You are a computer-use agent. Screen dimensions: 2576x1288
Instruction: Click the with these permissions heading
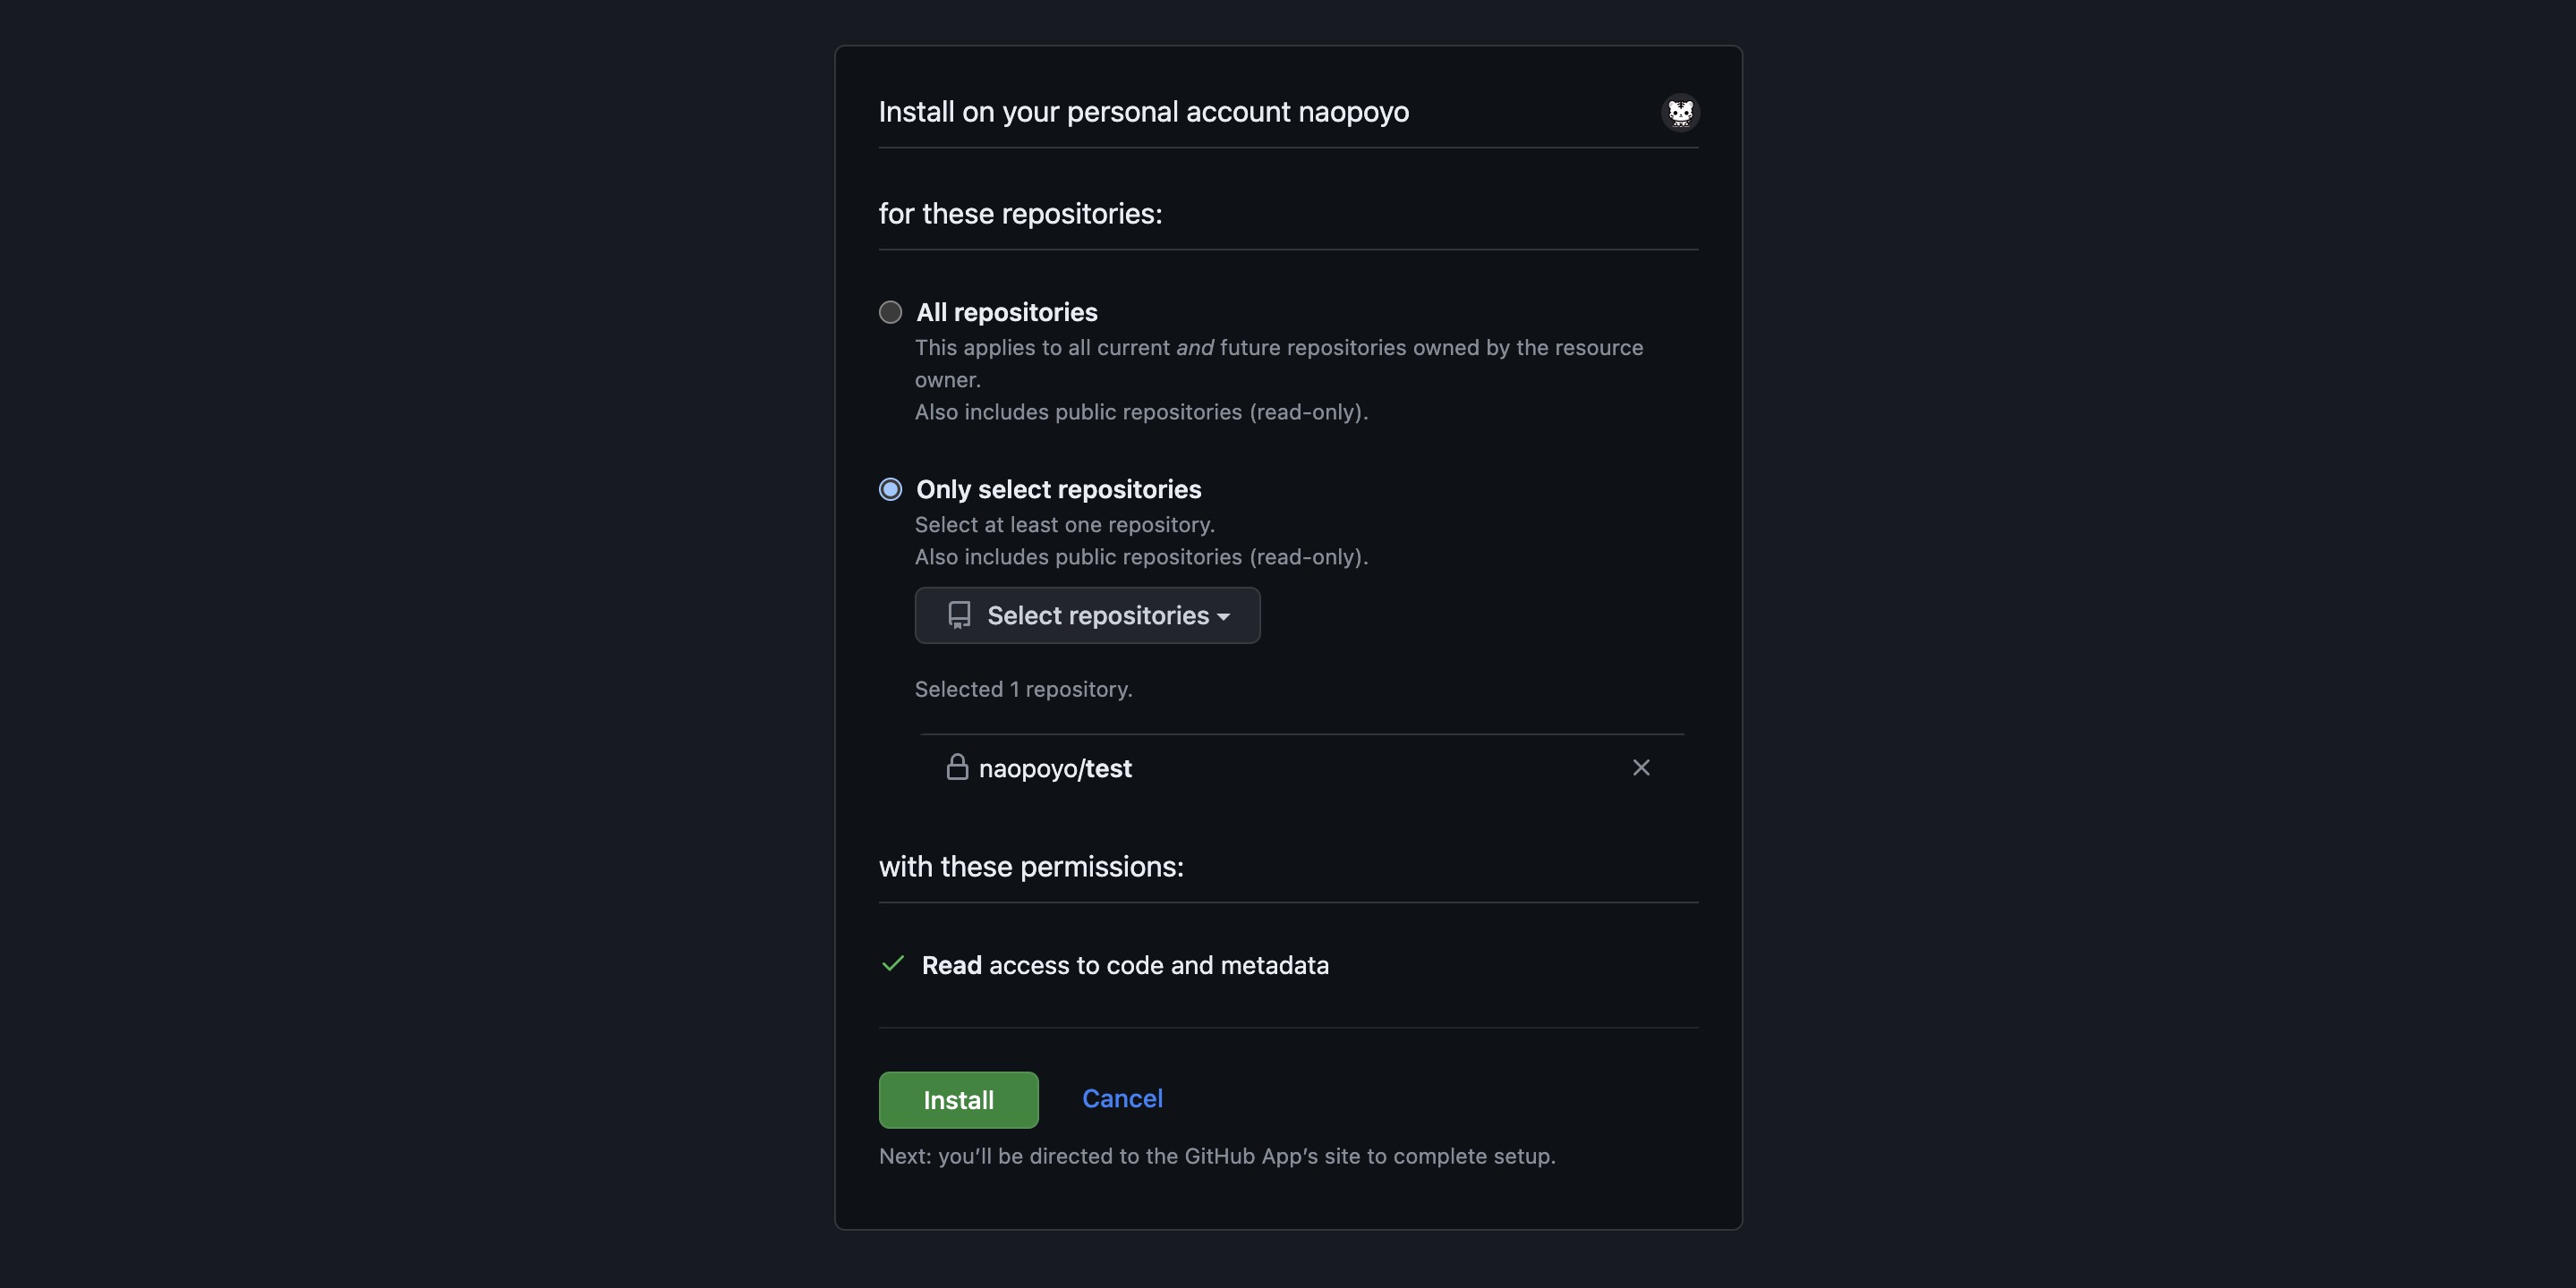pyautogui.click(x=1031, y=867)
